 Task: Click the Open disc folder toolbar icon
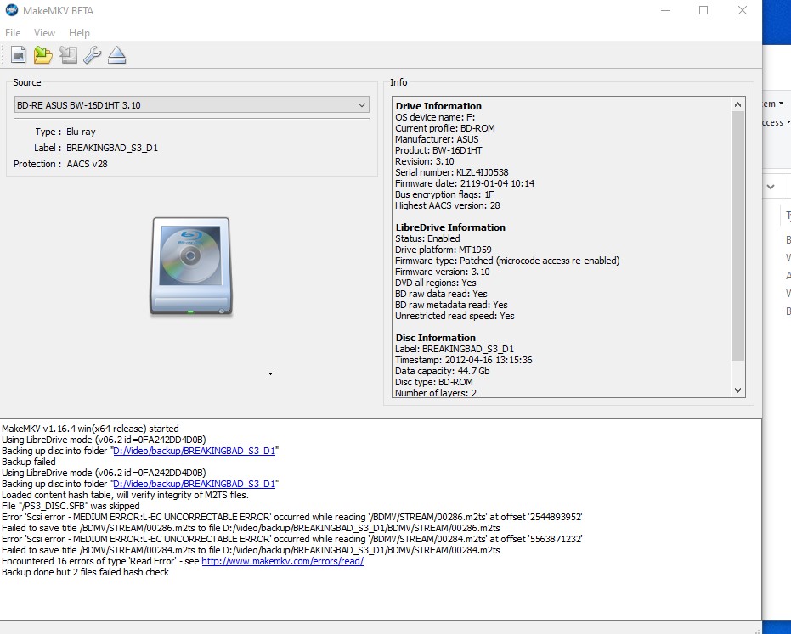point(42,54)
